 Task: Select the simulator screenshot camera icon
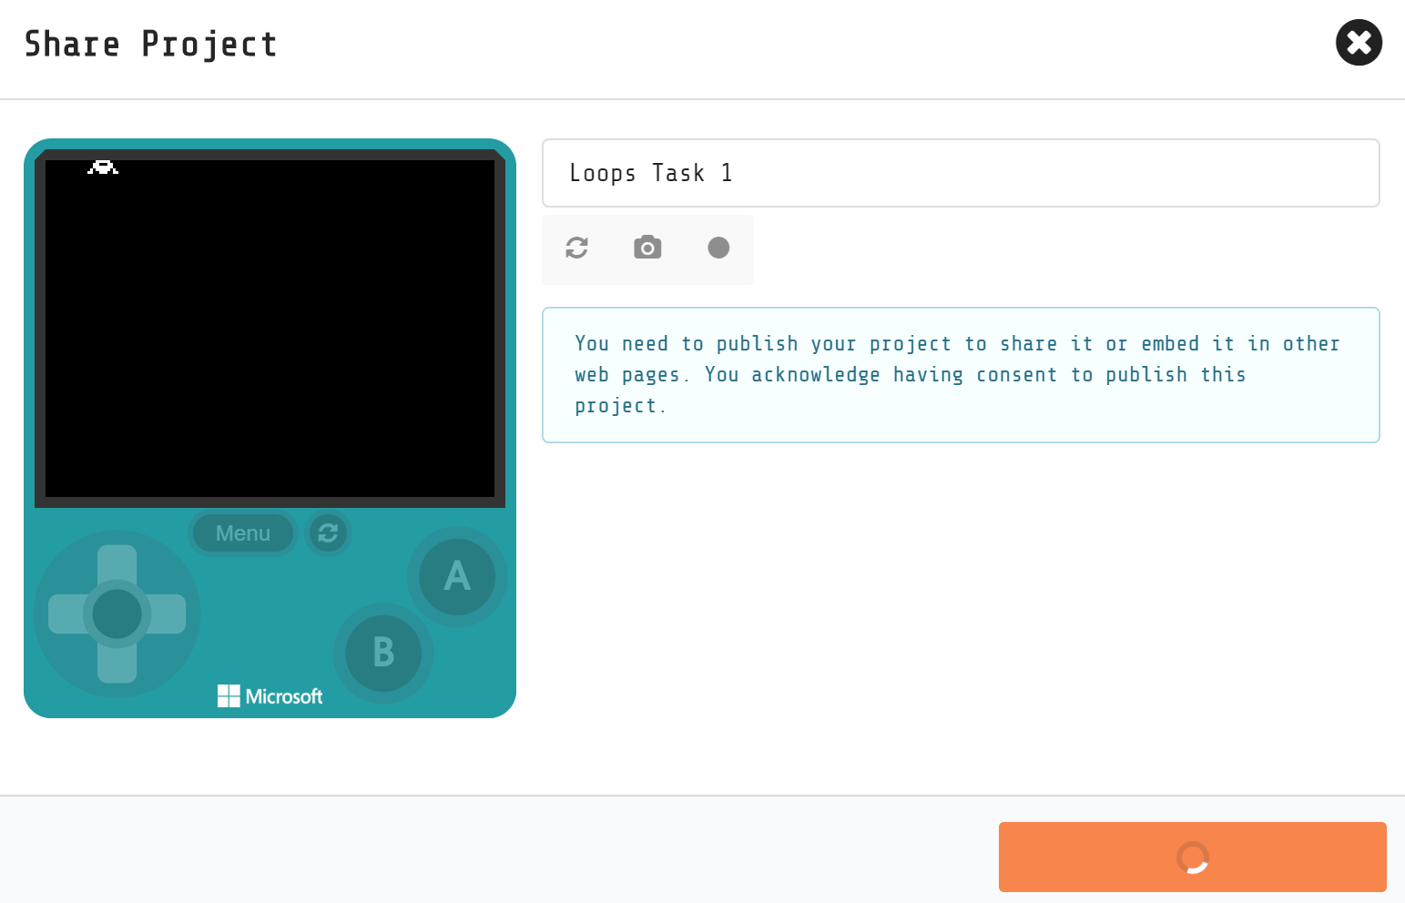[x=647, y=248]
